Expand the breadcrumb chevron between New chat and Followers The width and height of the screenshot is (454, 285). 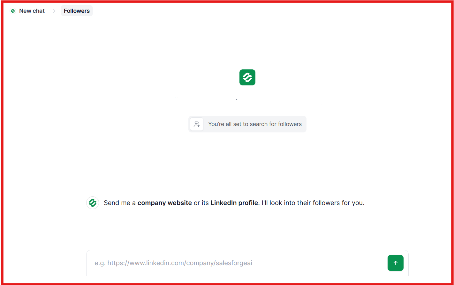[54, 11]
